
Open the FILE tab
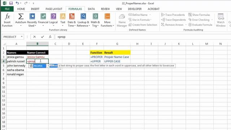pyautogui.click(x=7, y=9)
